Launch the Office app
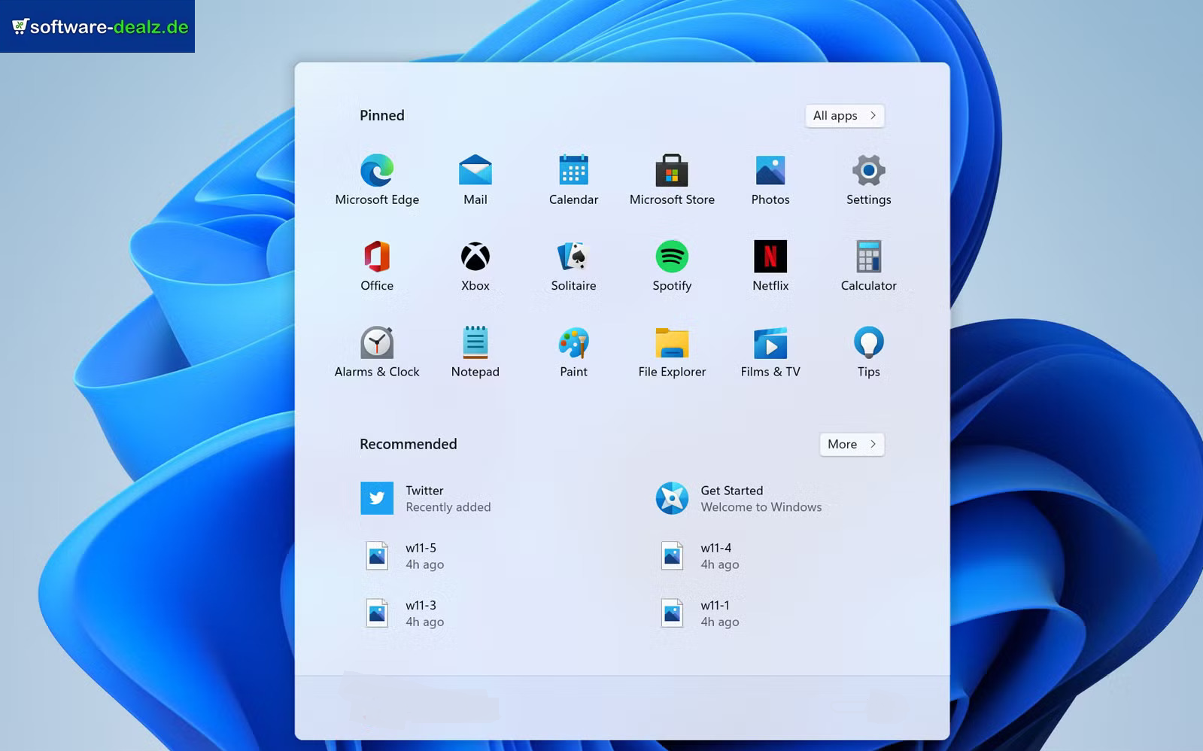The height and width of the screenshot is (751, 1203). pos(377,266)
